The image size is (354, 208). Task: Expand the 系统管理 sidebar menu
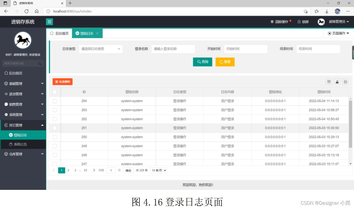pos(23,115)
